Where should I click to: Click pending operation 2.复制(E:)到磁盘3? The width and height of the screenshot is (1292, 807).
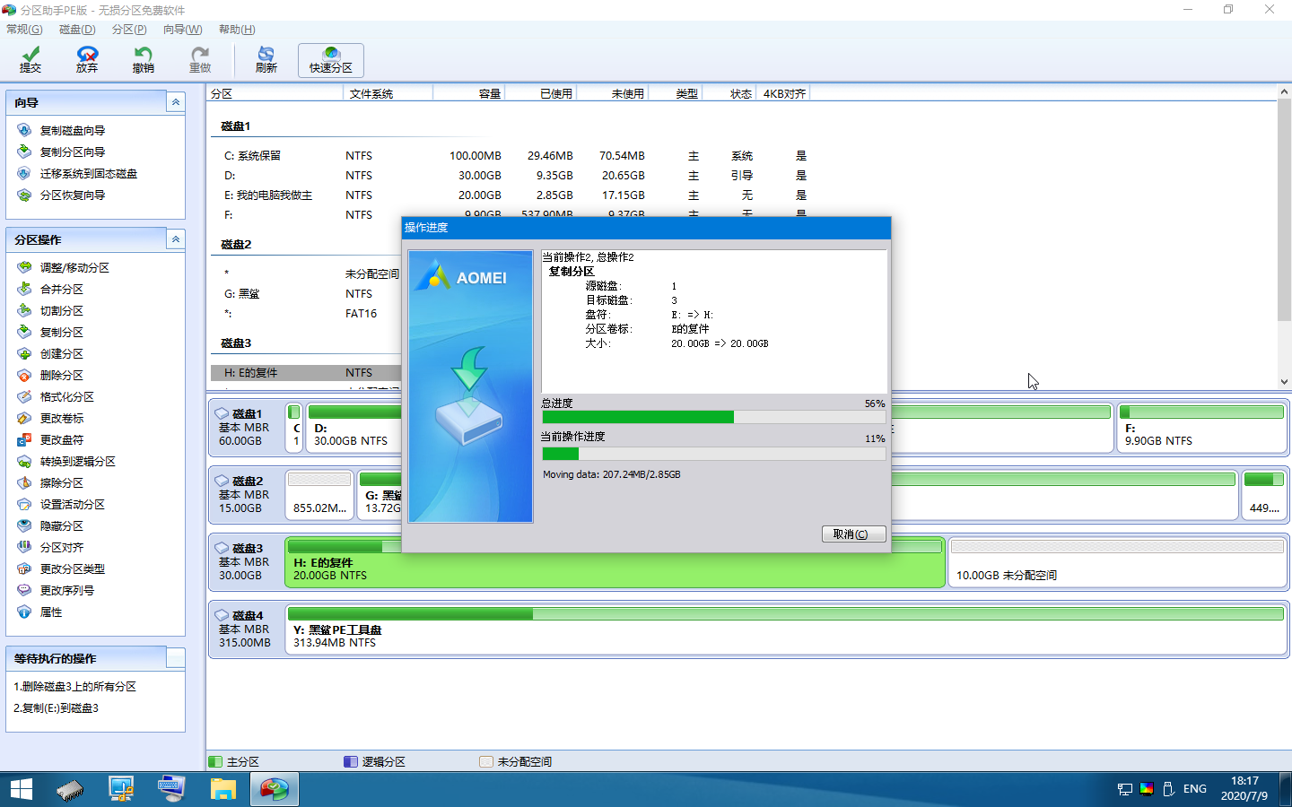click(57, 707)
